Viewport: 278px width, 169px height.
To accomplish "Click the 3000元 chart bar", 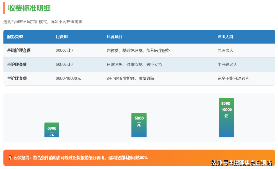I will [52, 130].
